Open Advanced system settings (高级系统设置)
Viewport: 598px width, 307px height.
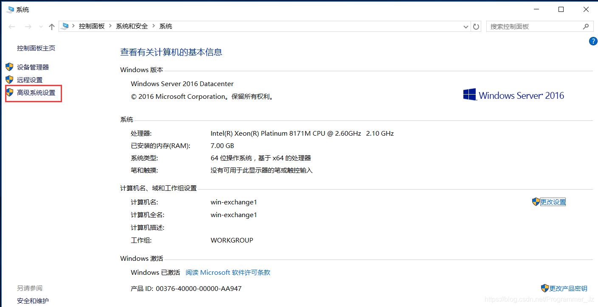coord(36,92)
